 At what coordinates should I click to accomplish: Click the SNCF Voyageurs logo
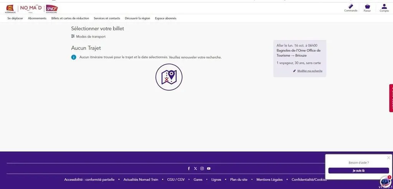coord(51,8)
